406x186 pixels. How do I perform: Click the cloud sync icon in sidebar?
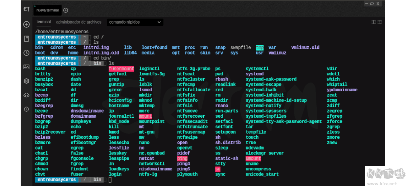tap(26, 95)
